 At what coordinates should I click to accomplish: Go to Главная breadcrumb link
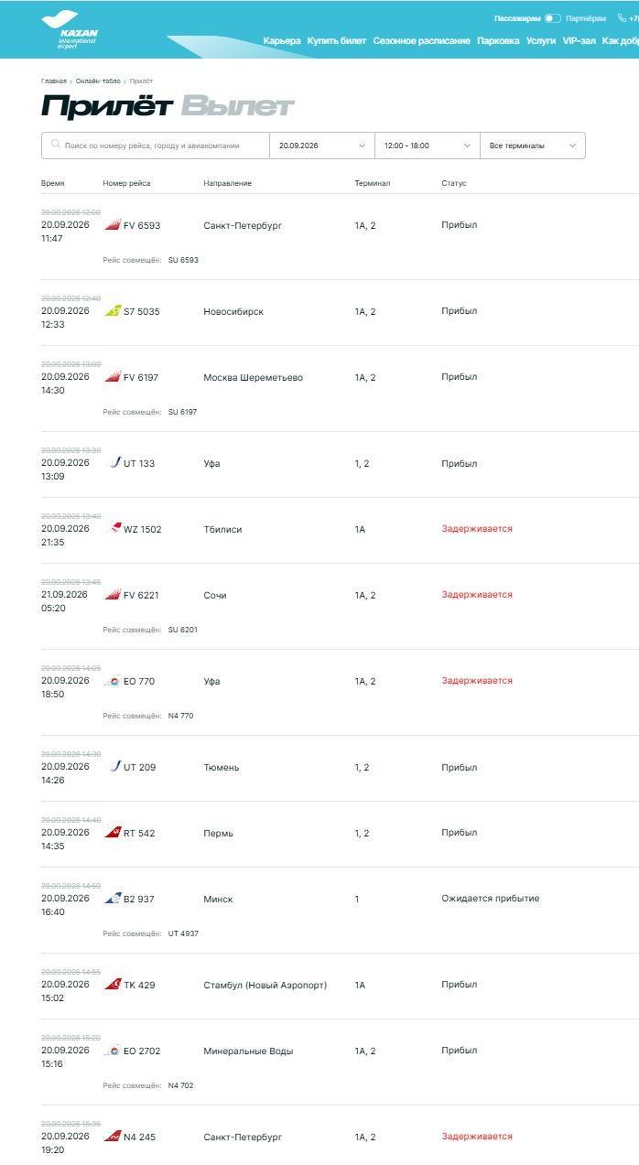pos(54,81)
